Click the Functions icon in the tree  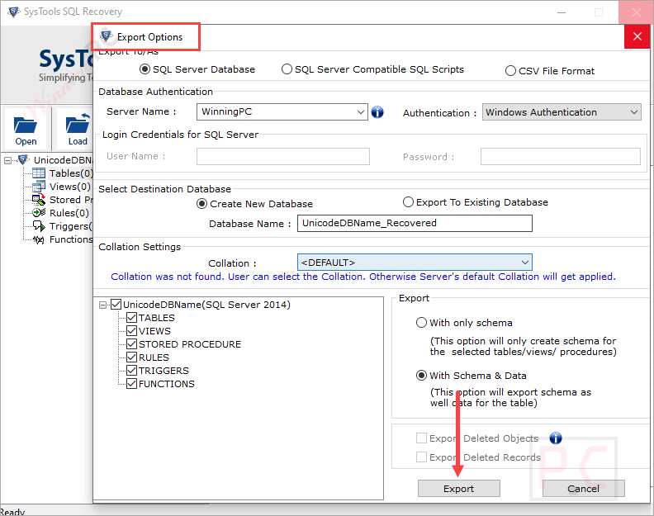(38, 239)
